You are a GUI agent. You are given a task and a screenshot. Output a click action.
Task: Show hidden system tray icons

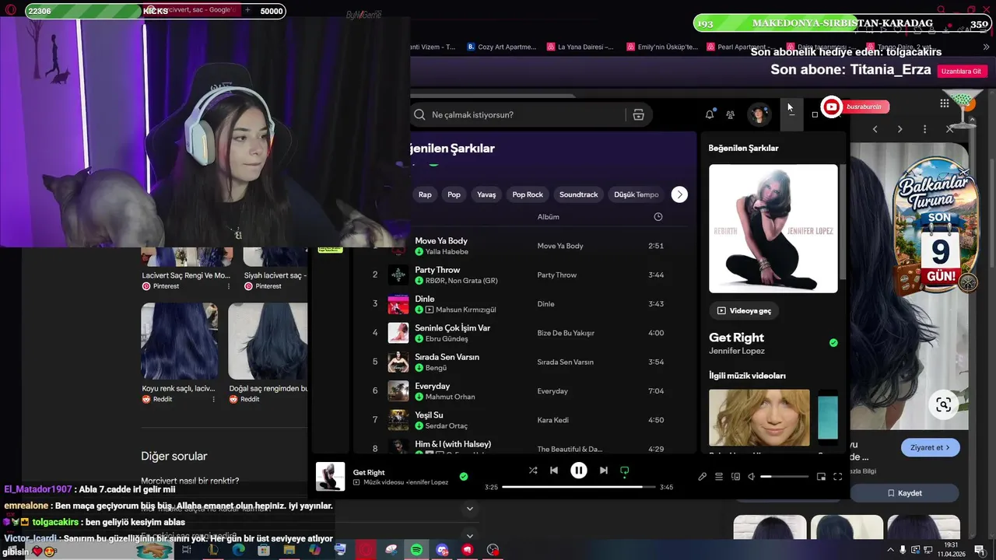tap(889, 549)
